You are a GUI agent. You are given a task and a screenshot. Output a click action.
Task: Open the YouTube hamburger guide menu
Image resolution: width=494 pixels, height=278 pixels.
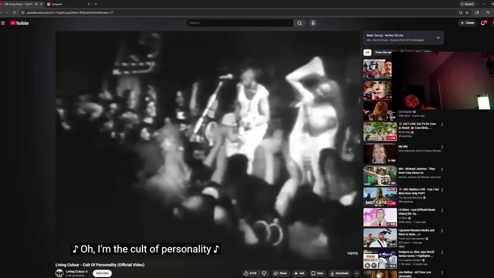[3, 23]
